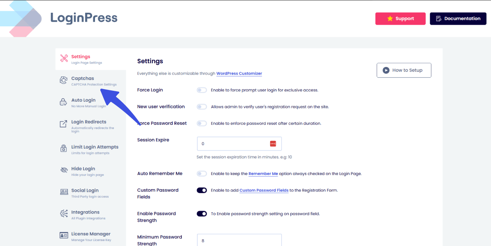The image size is (491, 246).
Task: Open the Hide Login tab
Action: pos(91,171)
